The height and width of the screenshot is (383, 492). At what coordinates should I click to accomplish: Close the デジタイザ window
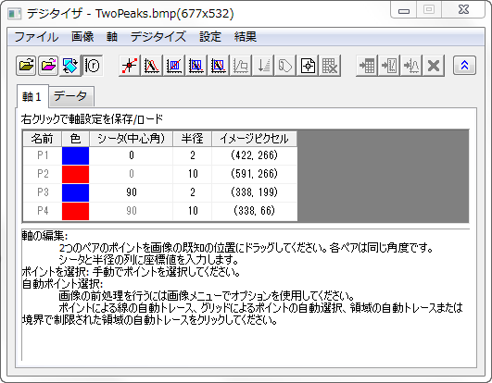point(463,10)
